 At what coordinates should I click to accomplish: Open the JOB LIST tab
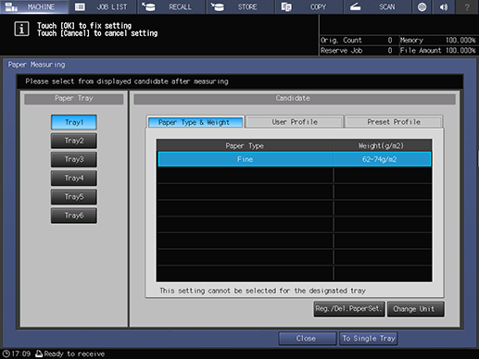(103, 6)
